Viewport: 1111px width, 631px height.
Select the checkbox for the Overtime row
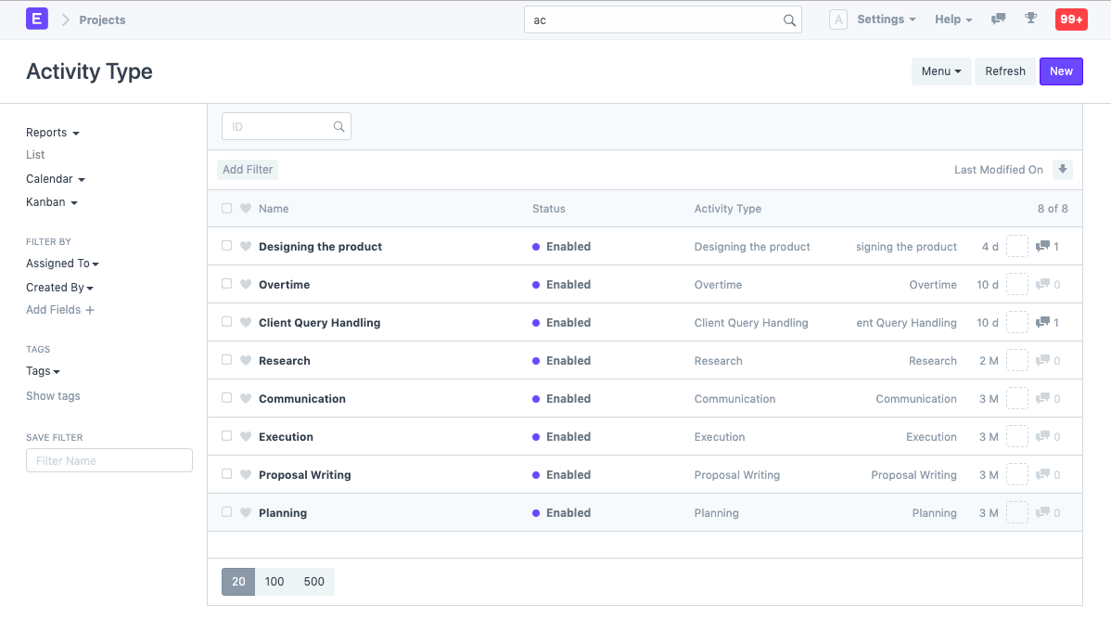[x=226, y=284]
